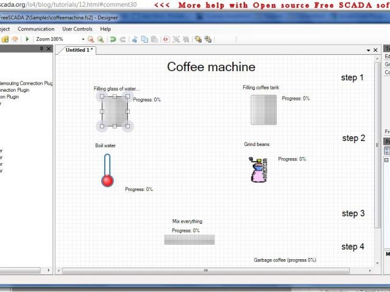
Task: Select the Untitled 1 document tab
Action: point(79,50)
